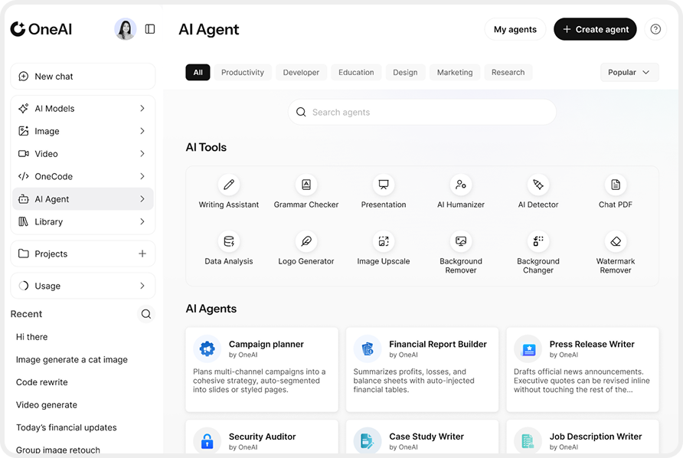Open the Watermark Remover tool icon
Image resolution: width=683 pixels, height=458 pixels.
[x=616, y=241]
